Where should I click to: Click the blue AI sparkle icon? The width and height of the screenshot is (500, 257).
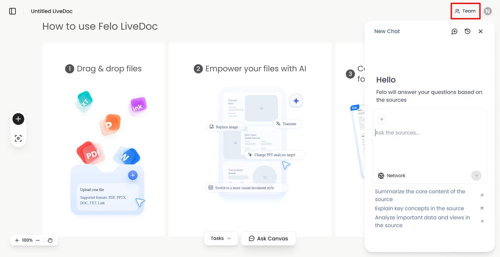click(296, 101)
